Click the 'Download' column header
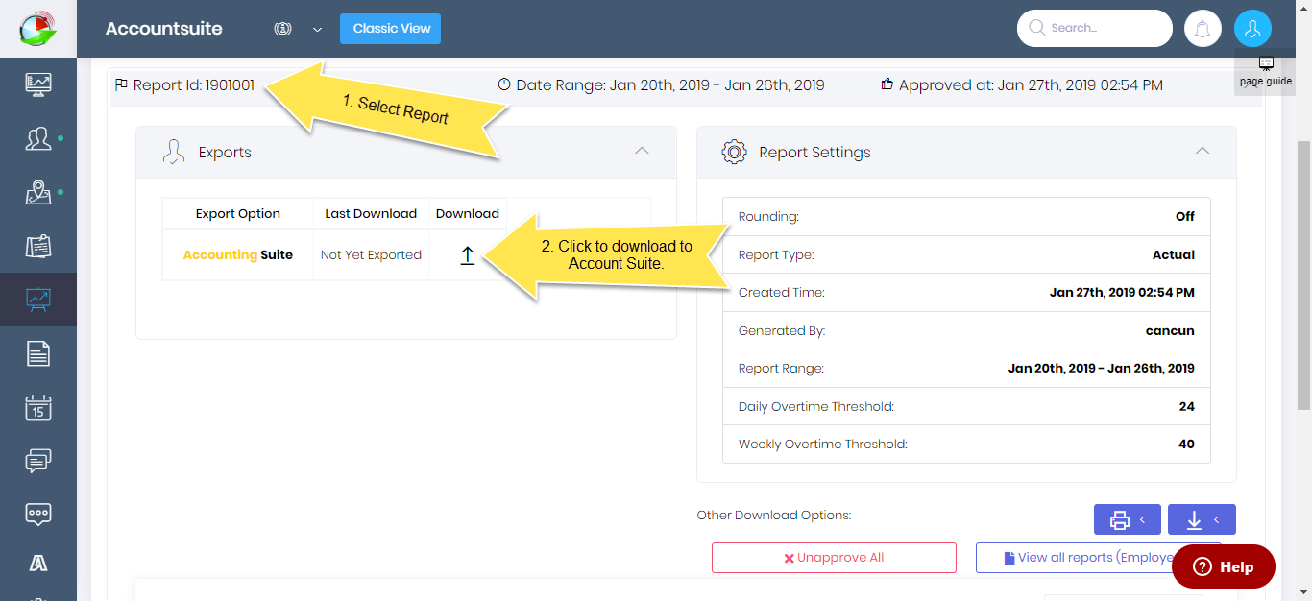This screenshot has height=601, width=1312. [x=468, y=214]
